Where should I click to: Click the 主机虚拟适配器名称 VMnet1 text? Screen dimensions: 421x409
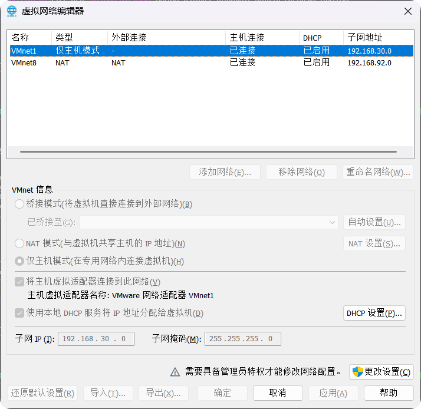120,295
